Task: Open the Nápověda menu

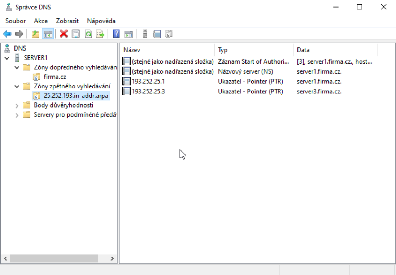Action: [101, 21]
